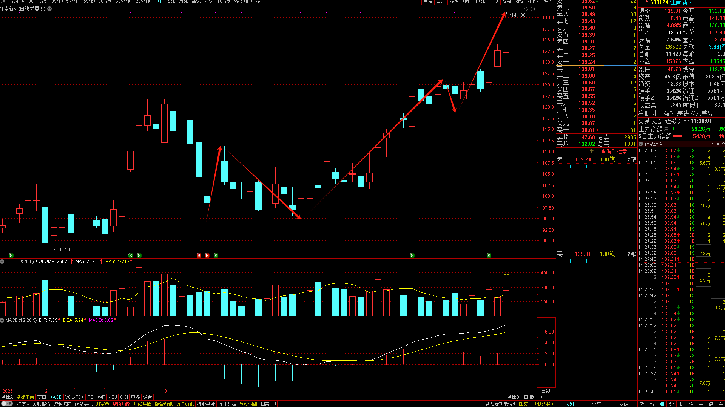Select the WR indicator tab
Image resolution: width=725 pixels, height=407 pixels.
101,397
